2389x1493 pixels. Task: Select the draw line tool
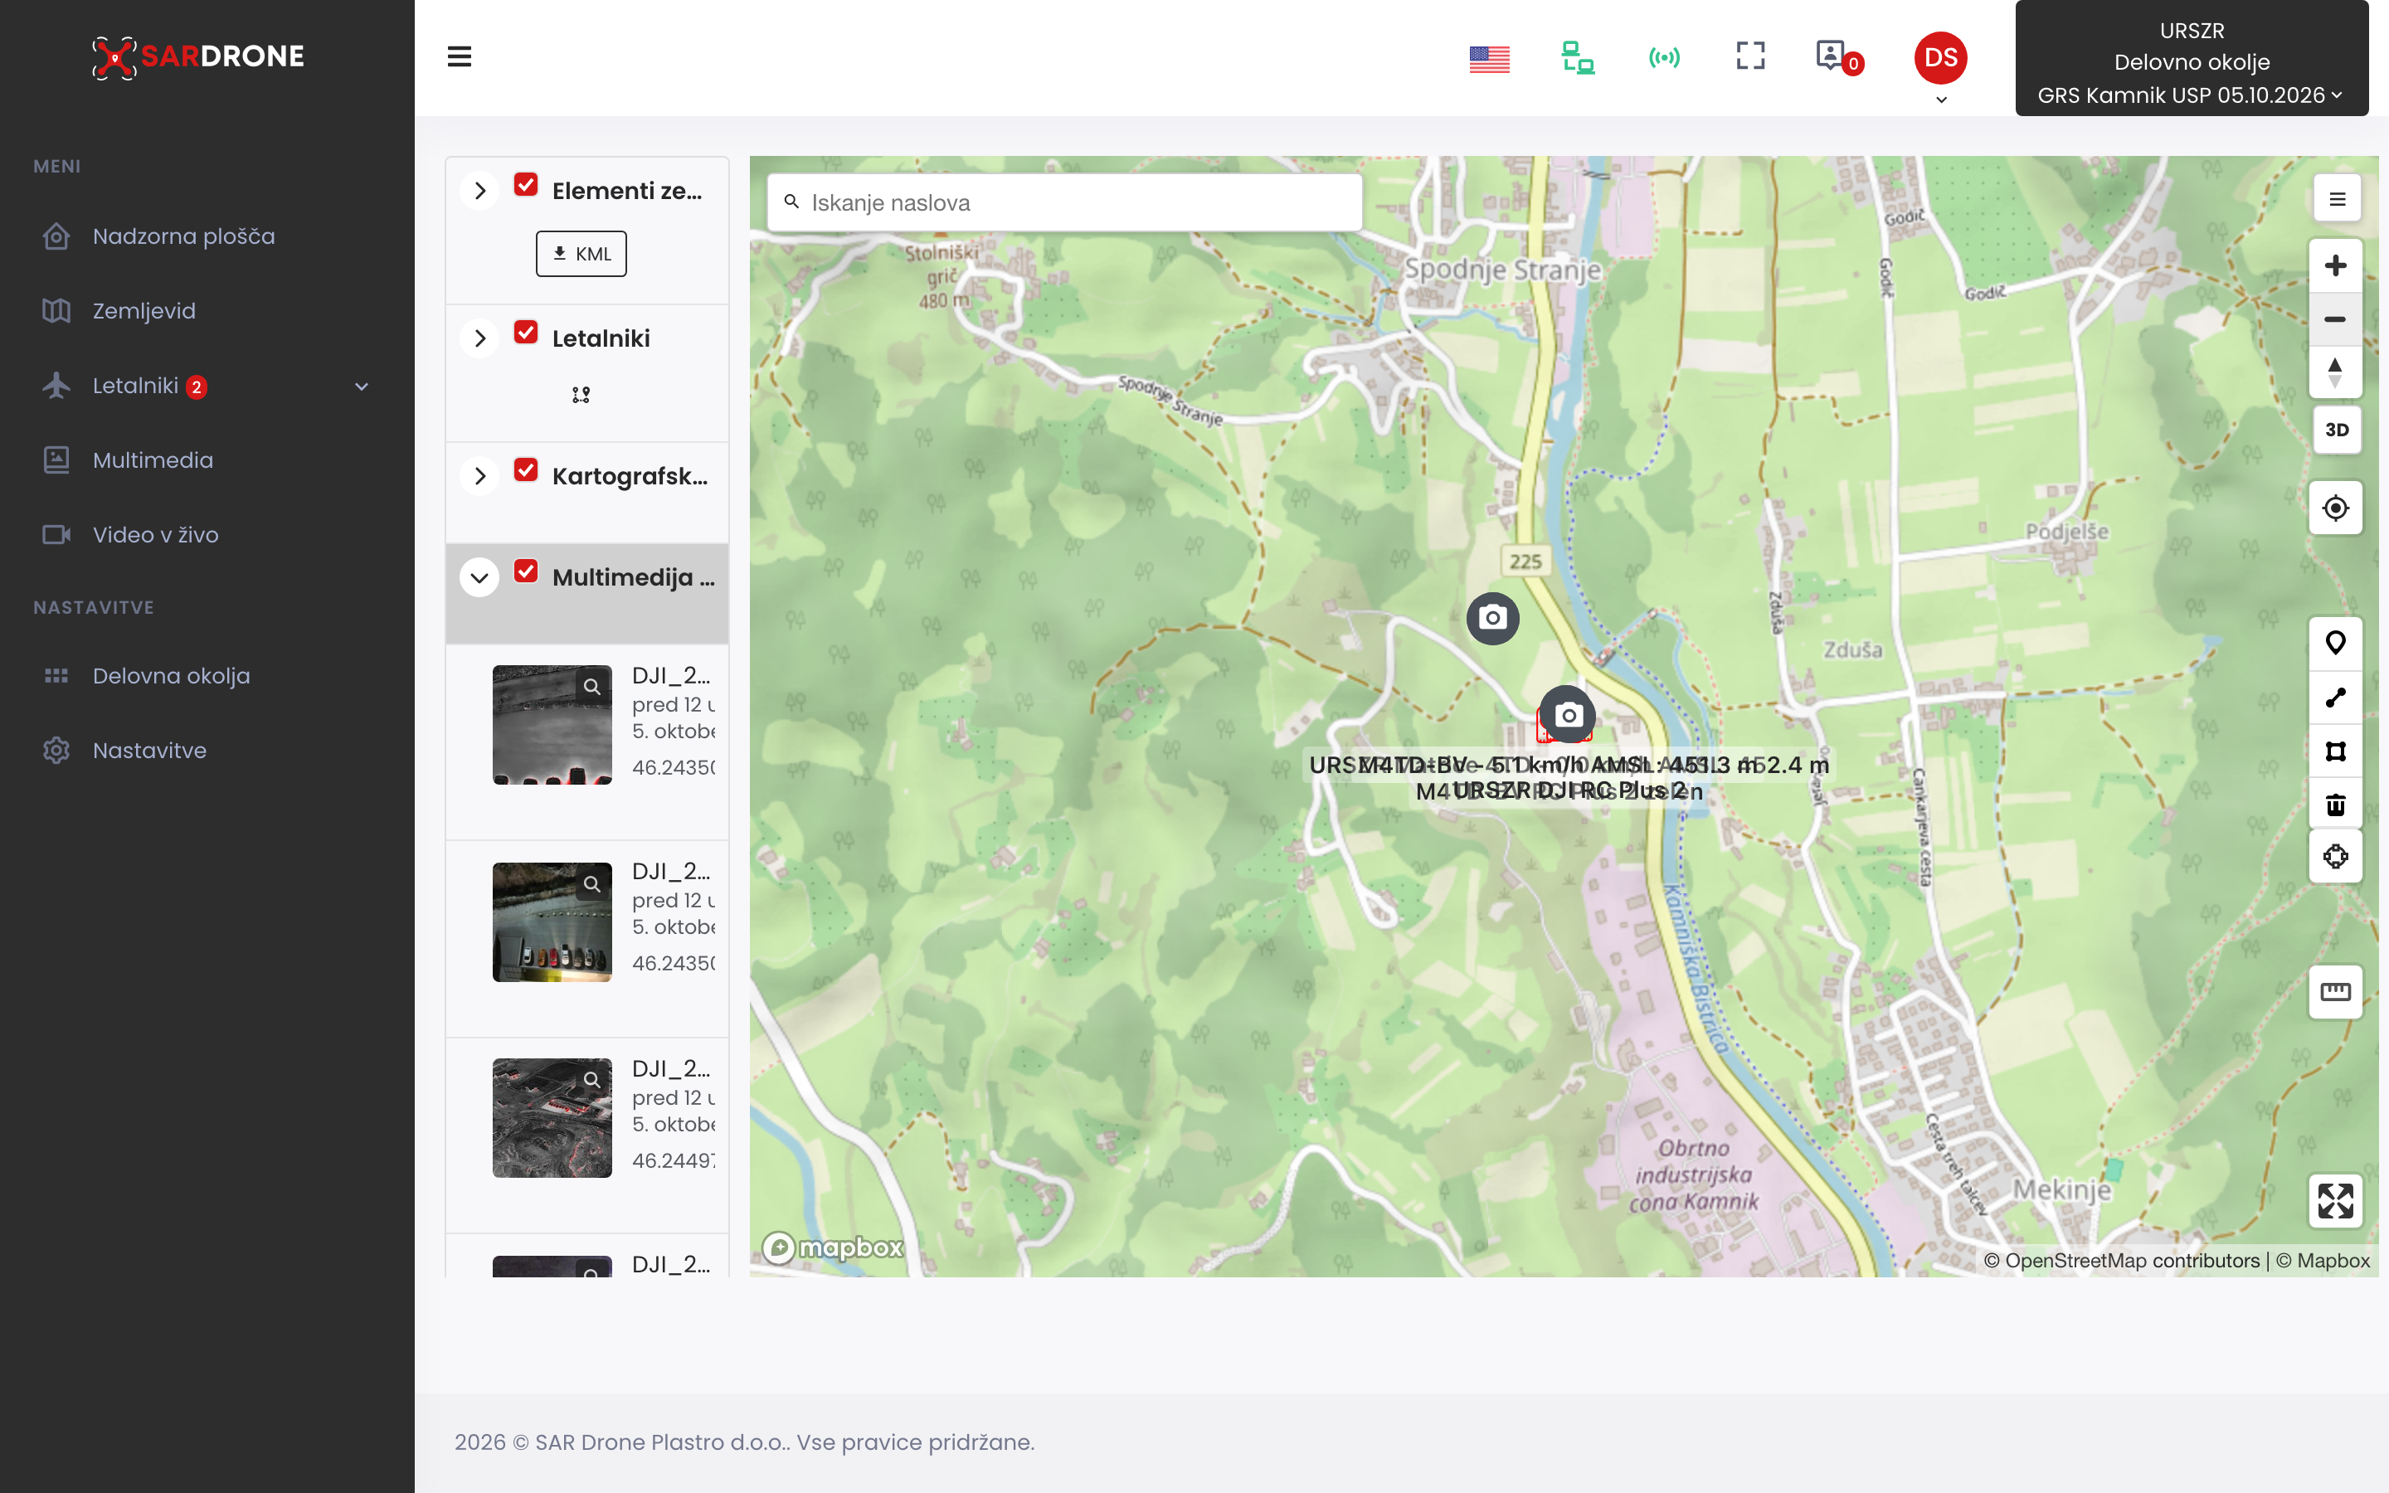2335,697
